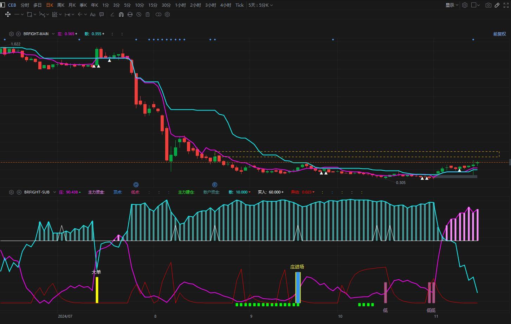
Task: Click the 异动: 0.023 indicator value
Action: pos(303,192)
